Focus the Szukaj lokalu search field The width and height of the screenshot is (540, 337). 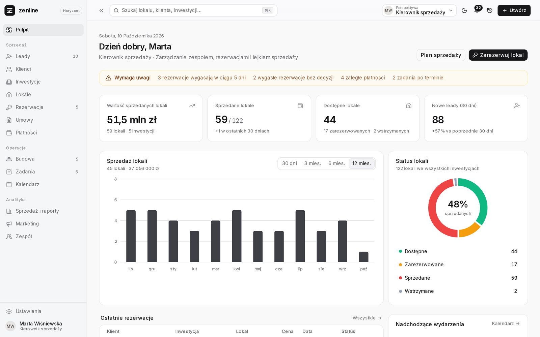(x=193, y=10)
